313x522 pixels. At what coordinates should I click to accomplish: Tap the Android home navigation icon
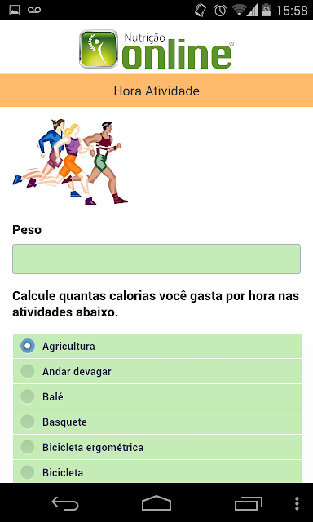156,503
